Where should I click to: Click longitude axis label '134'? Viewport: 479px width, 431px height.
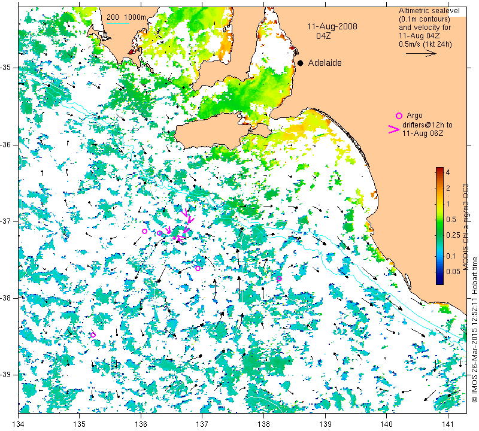[x=18, y=424]
